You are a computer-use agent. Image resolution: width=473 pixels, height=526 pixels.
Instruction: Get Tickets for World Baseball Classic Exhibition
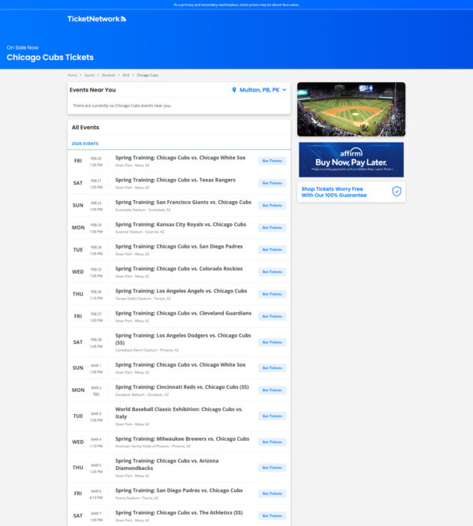pyautogui.click(x=272, y=416)
